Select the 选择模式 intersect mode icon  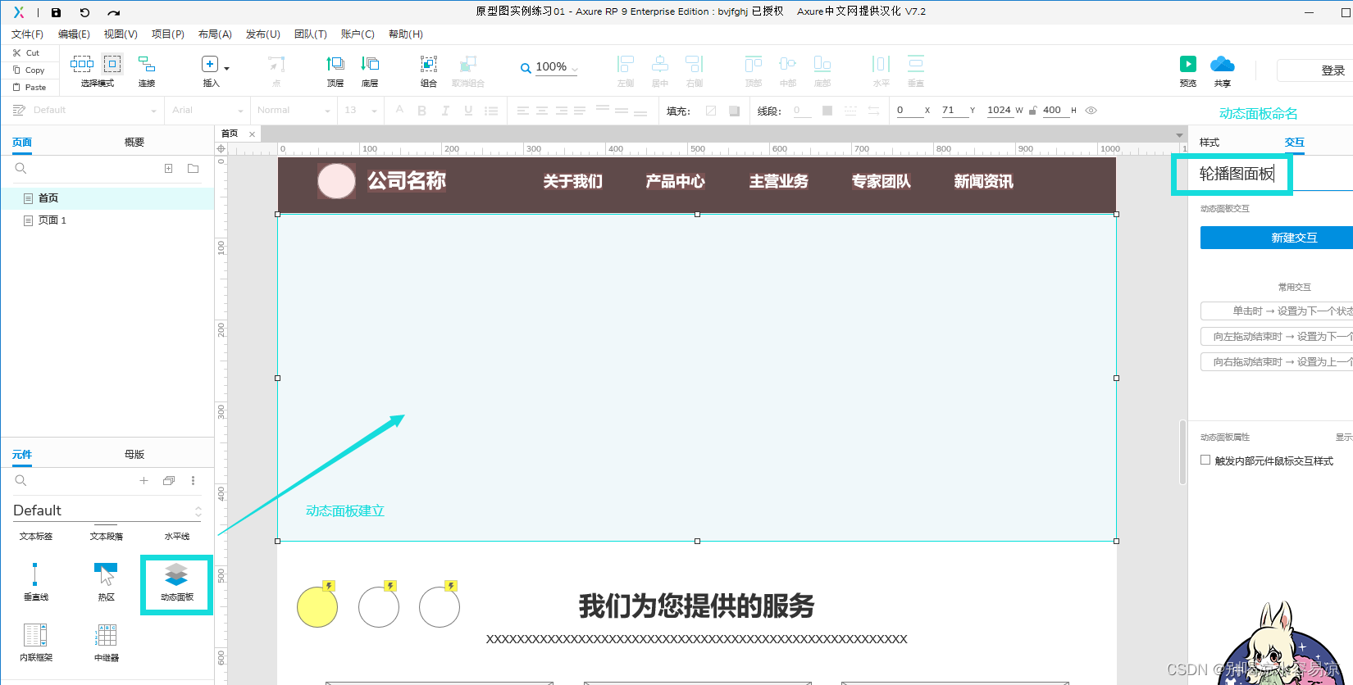[x=82, y=64]
